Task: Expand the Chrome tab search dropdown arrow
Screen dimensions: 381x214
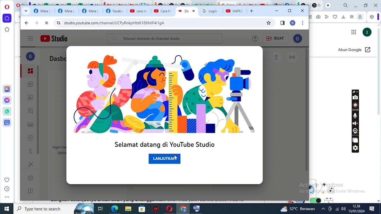Action: (26, 11)
